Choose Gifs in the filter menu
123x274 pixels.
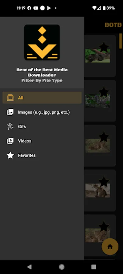pyautogui.click(x=42, y=127)
